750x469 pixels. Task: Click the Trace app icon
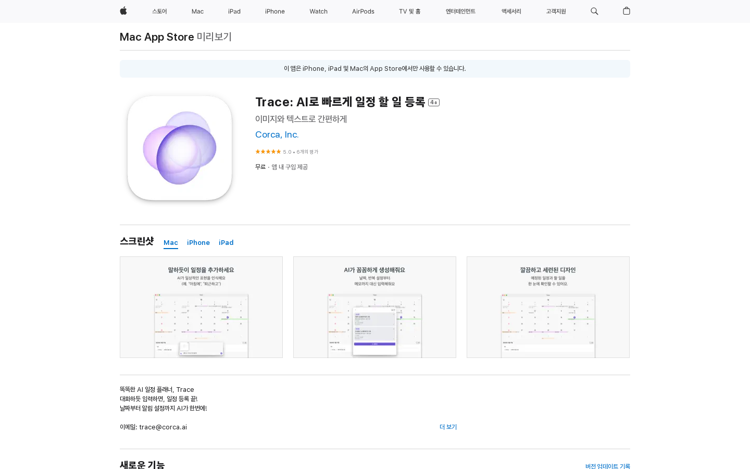[180, 148]
